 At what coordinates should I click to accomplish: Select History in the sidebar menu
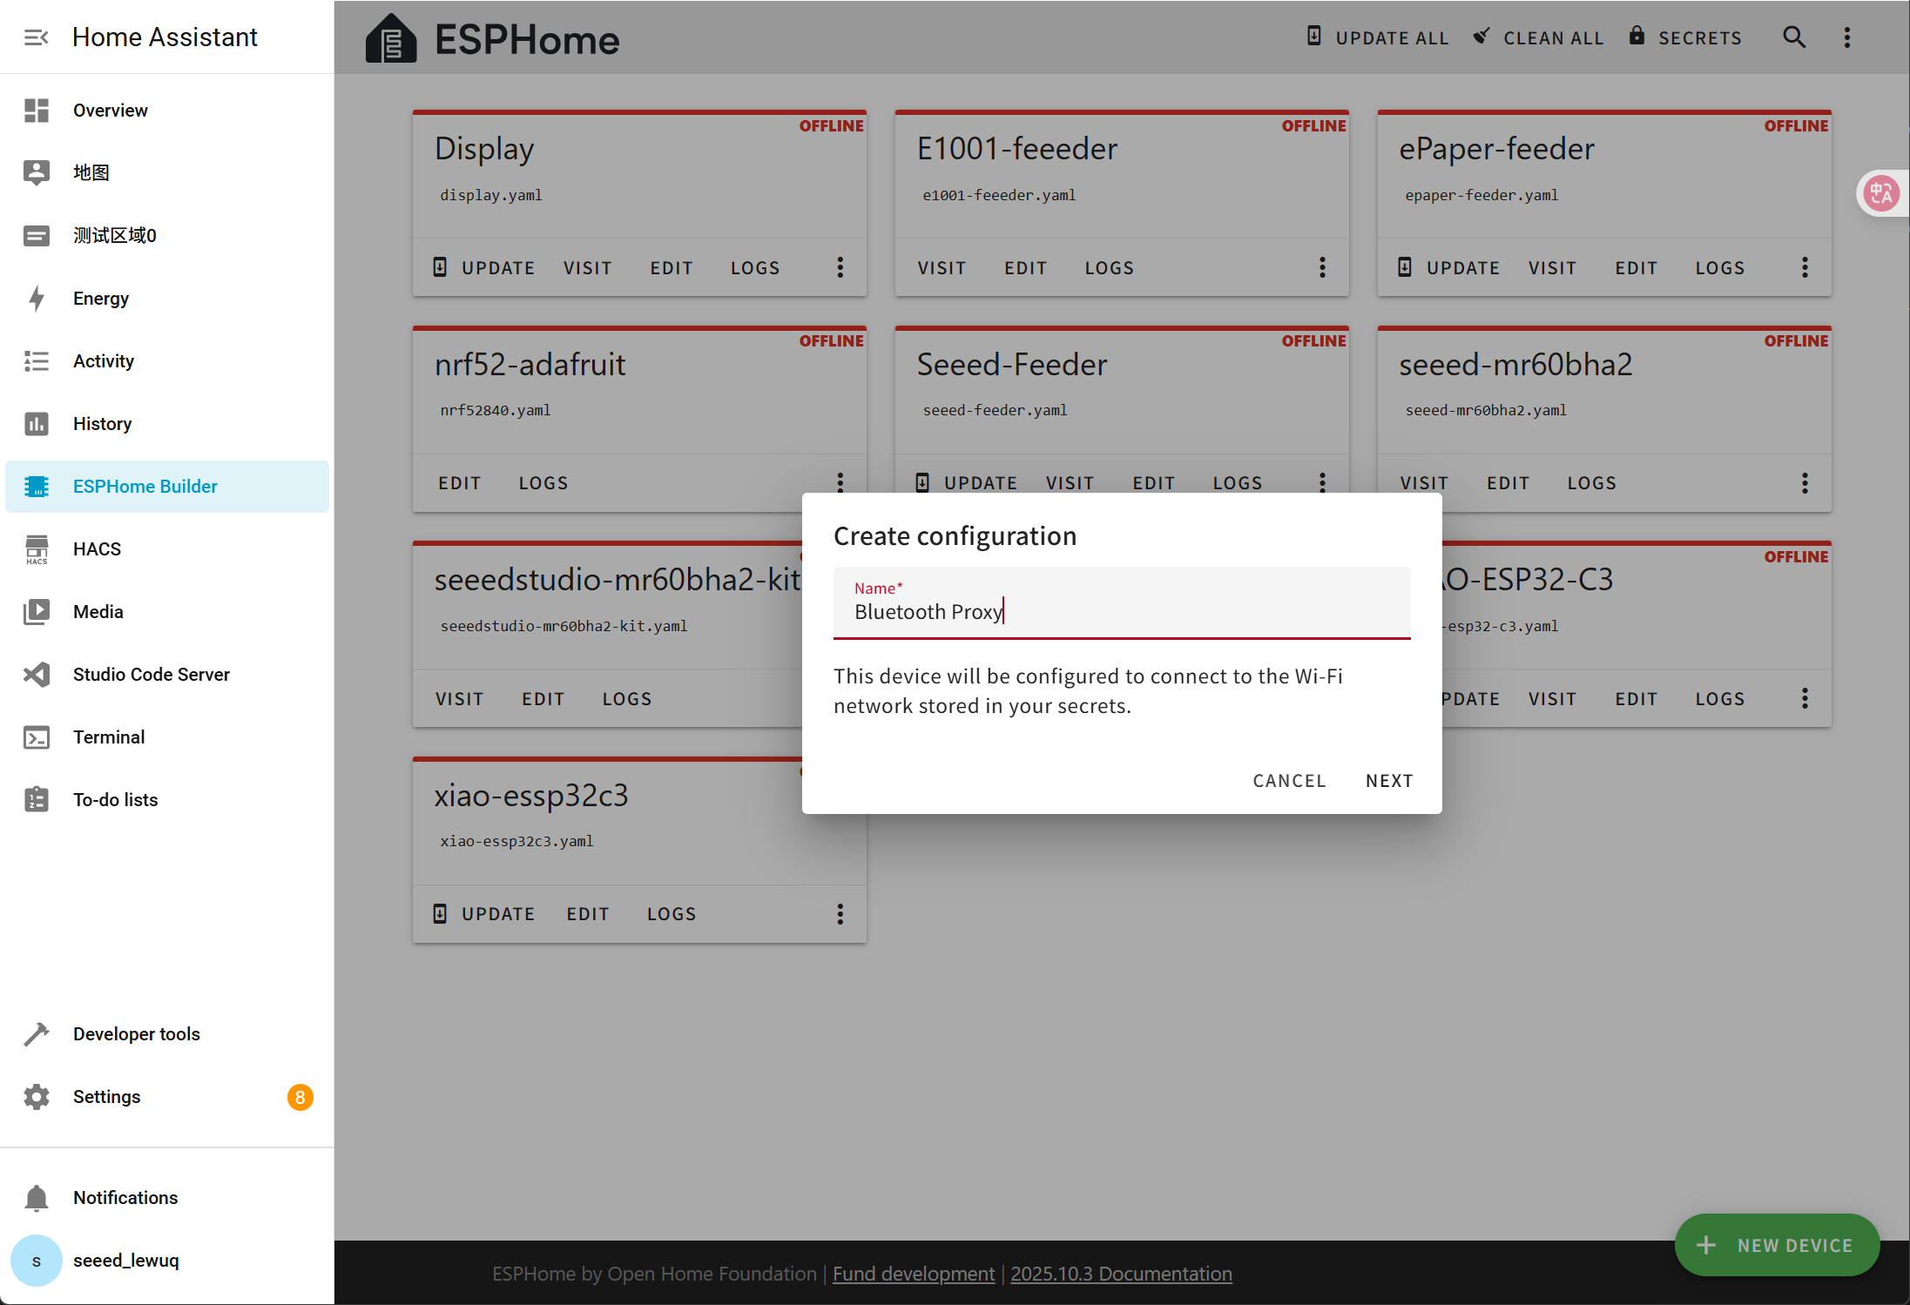coord(102,424)
